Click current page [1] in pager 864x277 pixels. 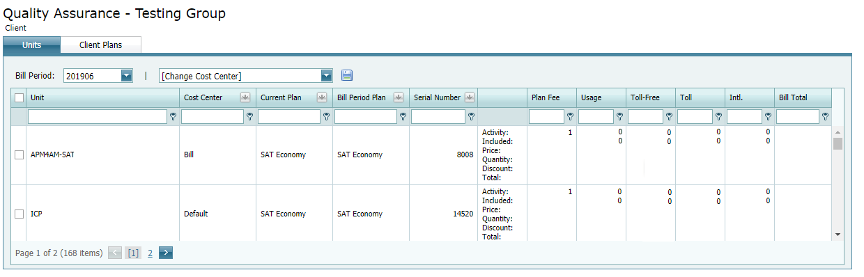coord(134,253)
